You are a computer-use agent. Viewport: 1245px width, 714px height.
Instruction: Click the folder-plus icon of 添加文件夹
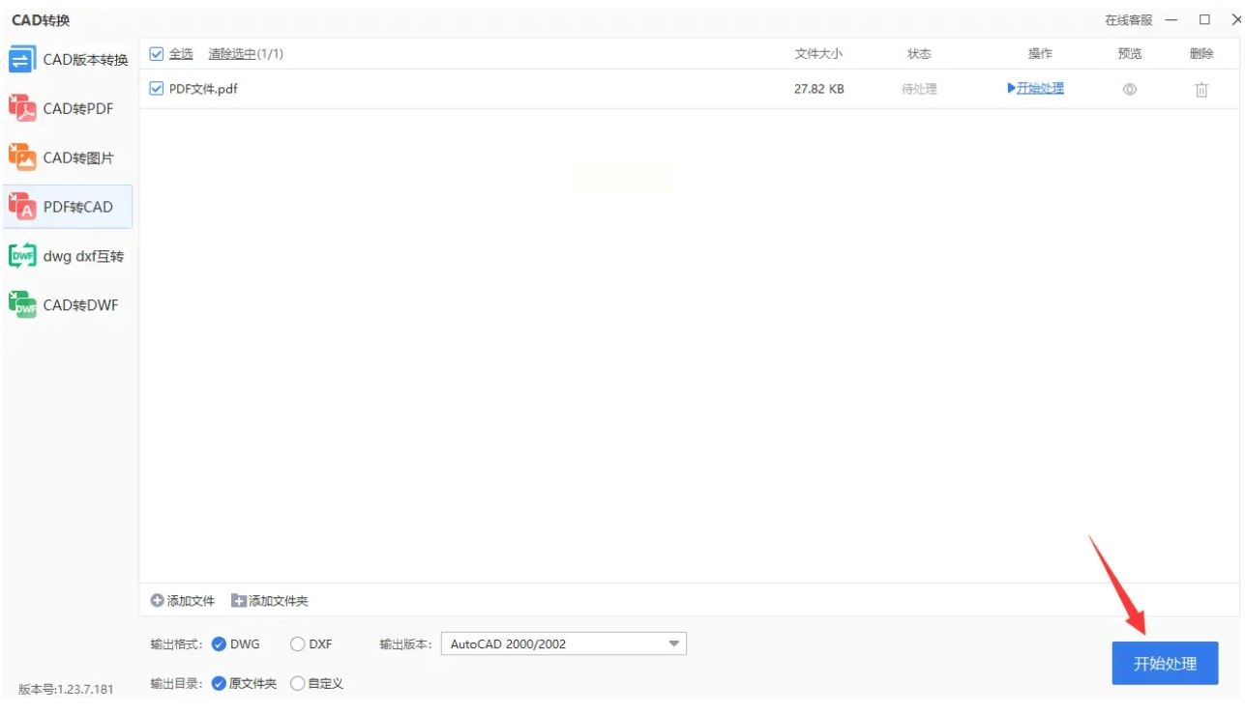tap(239, 601)
